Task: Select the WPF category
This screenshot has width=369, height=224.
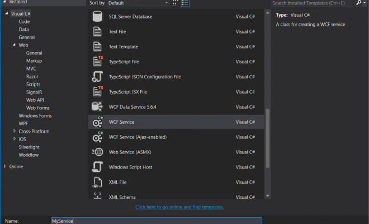Action: 23,124
